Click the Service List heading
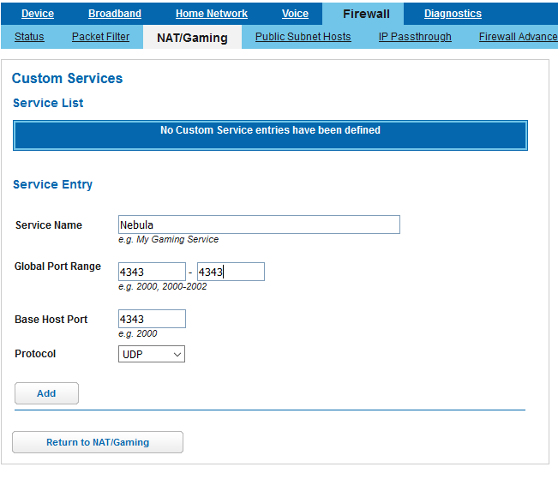This screenshot has width=558, height=479. pos(48,103)
